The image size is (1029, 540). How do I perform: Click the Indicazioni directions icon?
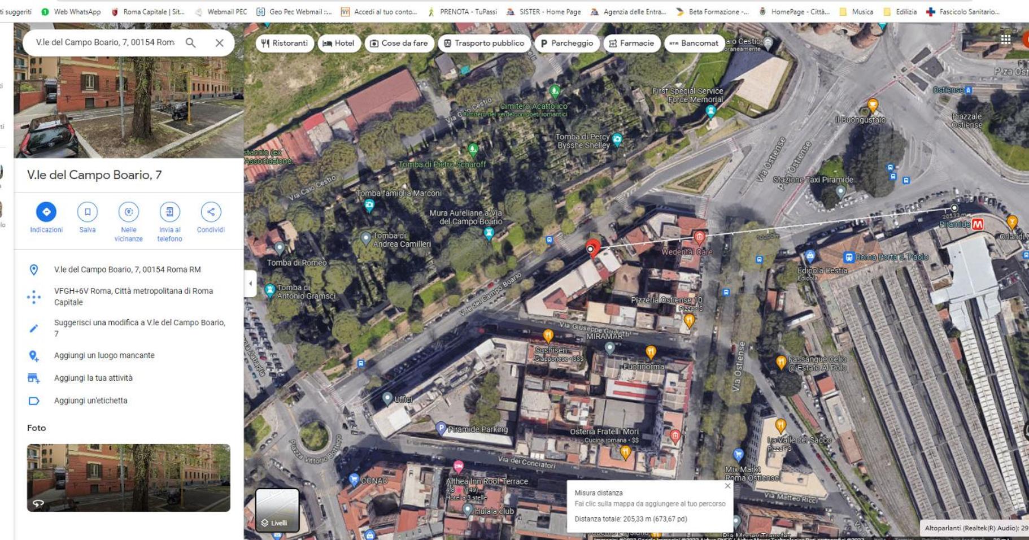(x=46, y=212)
